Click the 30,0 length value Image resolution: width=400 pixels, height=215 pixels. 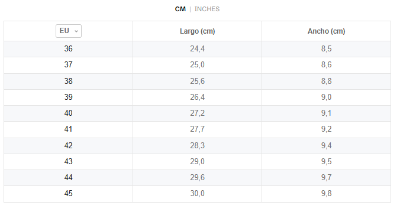tap(197, 194)
